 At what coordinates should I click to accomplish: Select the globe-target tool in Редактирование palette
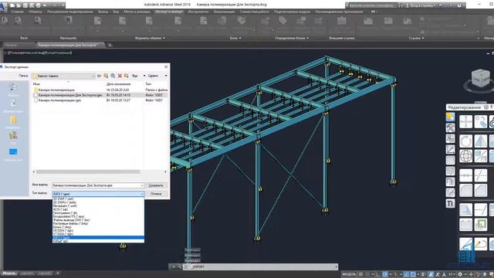click(465, 156)
